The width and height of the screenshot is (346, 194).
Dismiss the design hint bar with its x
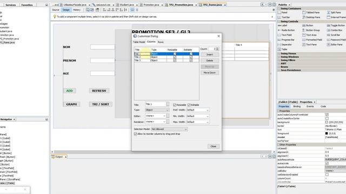click(272, 17)
